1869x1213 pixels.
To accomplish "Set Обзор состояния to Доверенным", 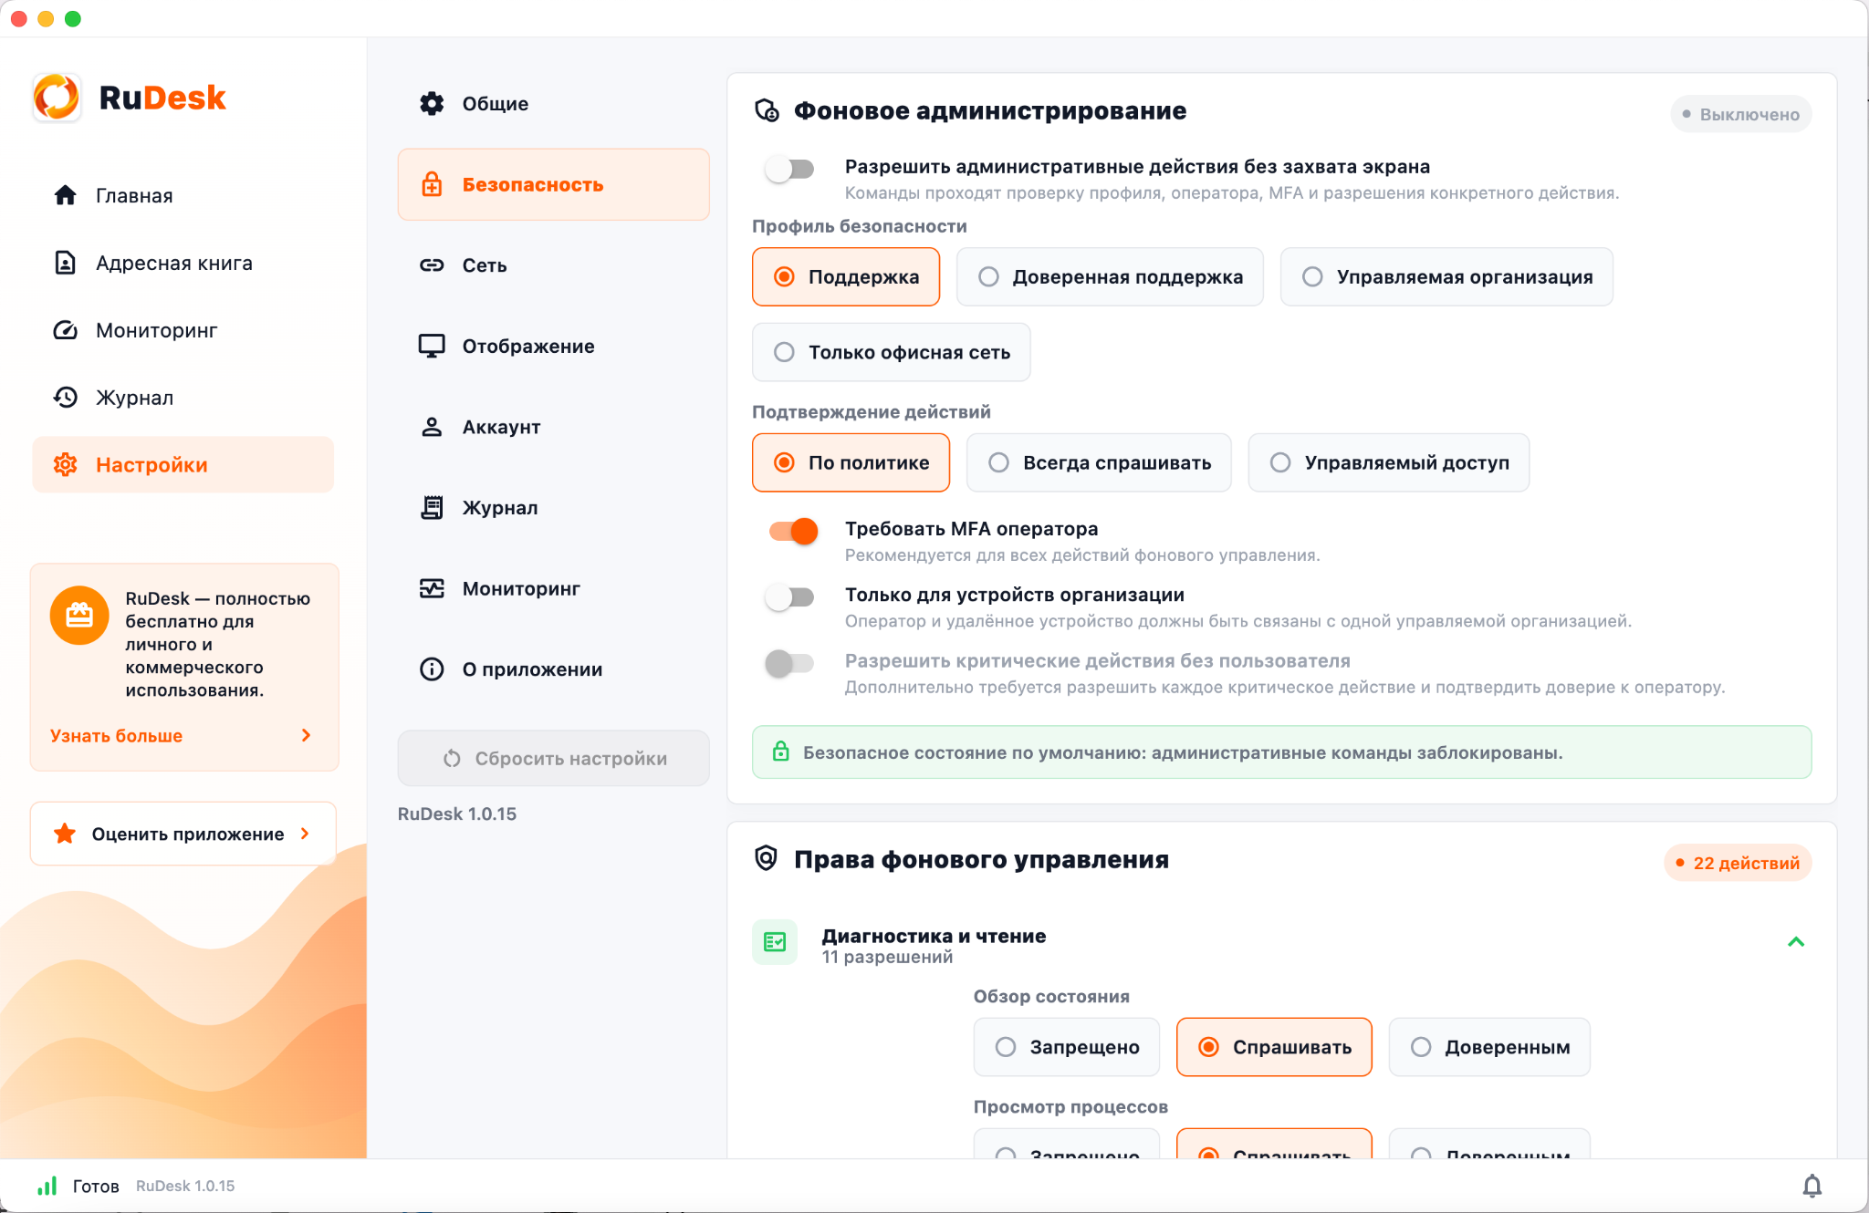I will click(1489, 1047).
